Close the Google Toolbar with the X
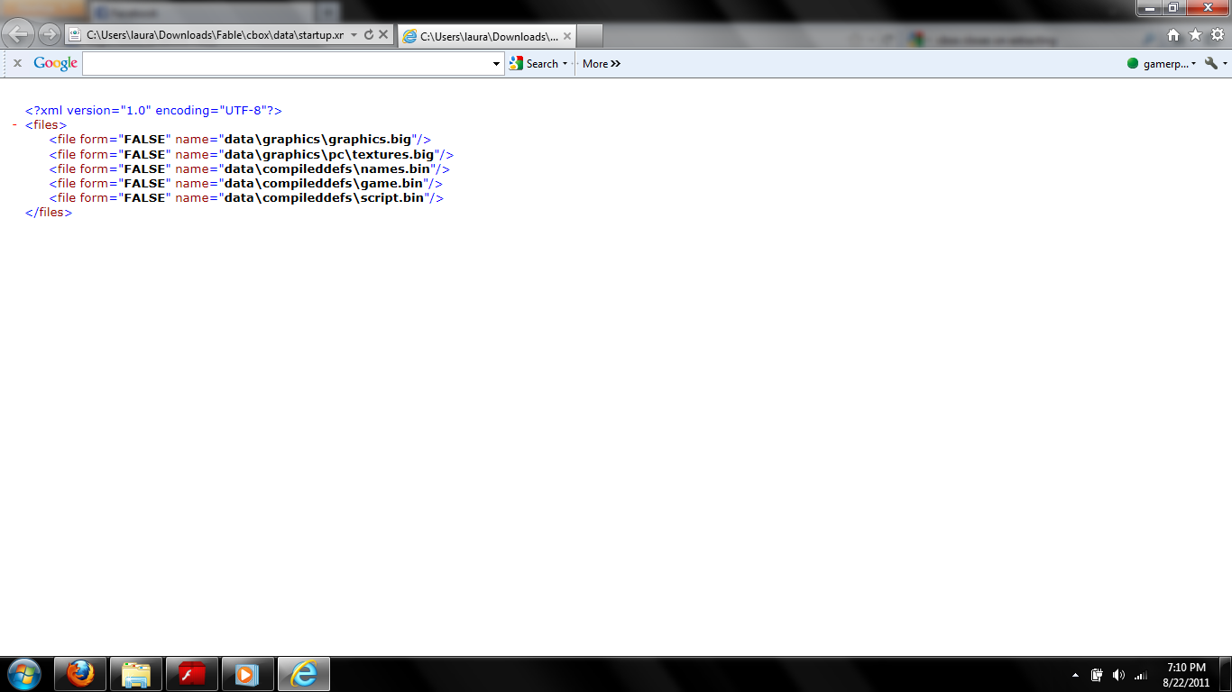The width and height of the screenshot is (1232, 692). [17, 63]
